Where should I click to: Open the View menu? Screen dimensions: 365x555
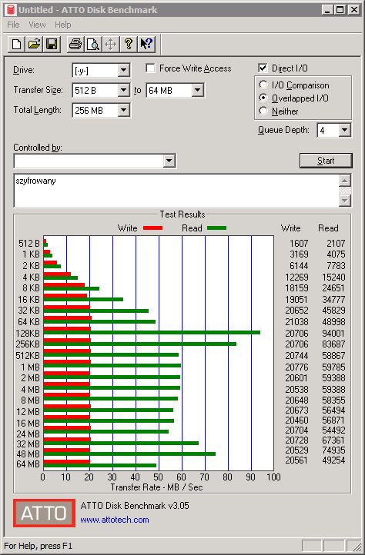(x=37, y=25)
